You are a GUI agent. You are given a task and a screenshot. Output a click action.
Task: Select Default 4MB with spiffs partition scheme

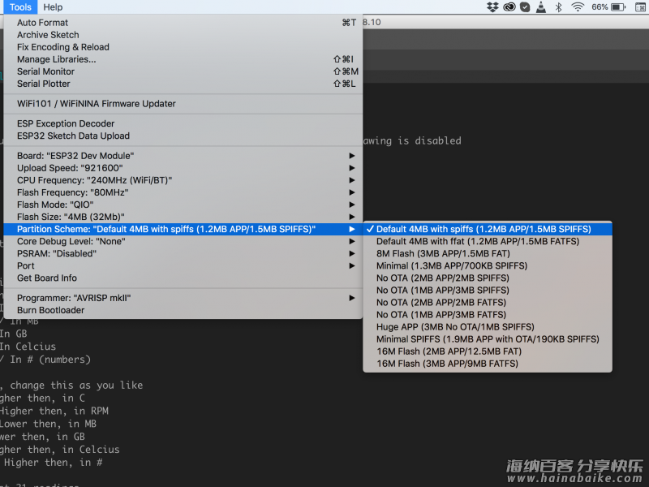pos(488,229)
